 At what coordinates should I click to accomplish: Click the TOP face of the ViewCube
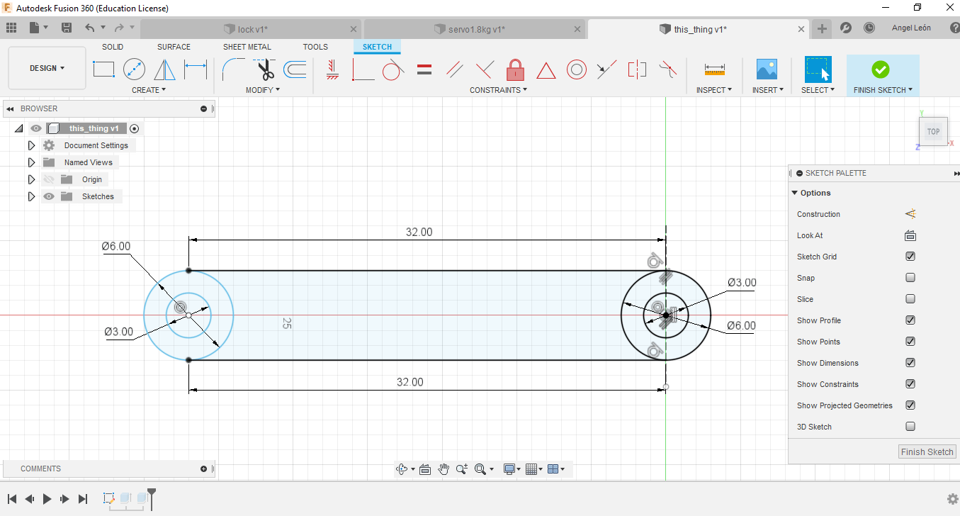coord(933,131)
